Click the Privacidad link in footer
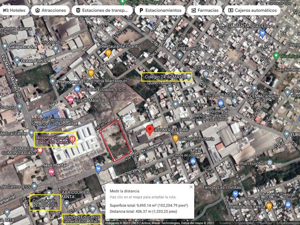Screen dimensions: 300x225 (264, 223)
